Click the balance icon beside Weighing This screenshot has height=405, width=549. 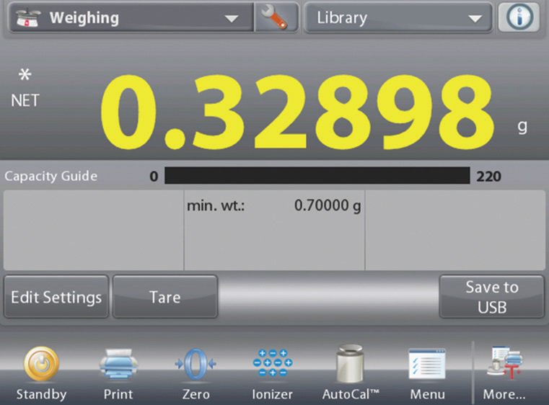click(28, 18)
